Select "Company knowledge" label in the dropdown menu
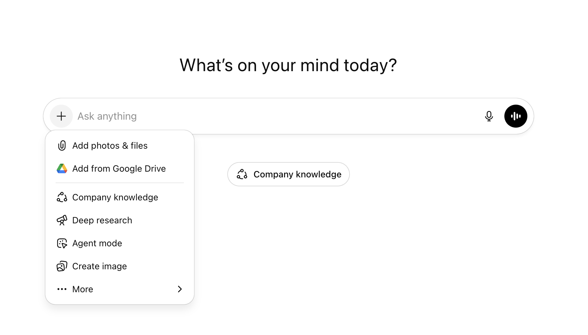 point(115,197)
